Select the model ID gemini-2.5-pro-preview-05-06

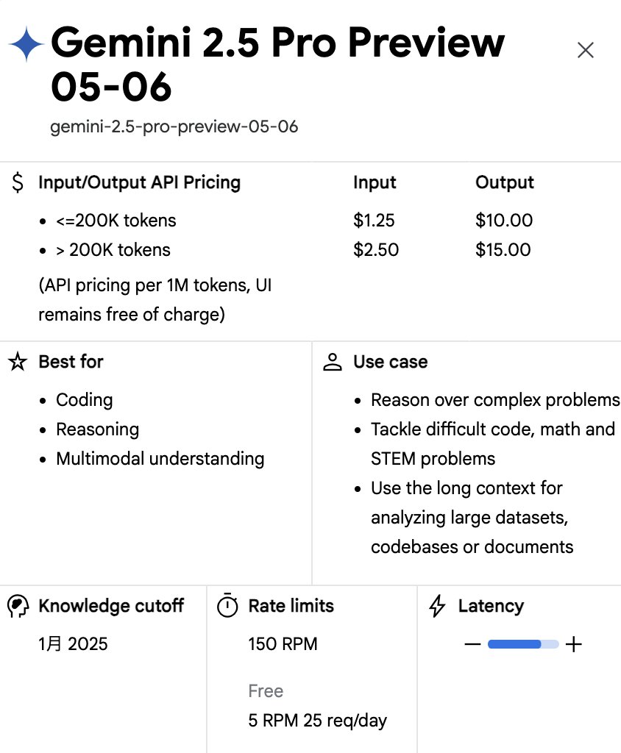tap(174, 126)
